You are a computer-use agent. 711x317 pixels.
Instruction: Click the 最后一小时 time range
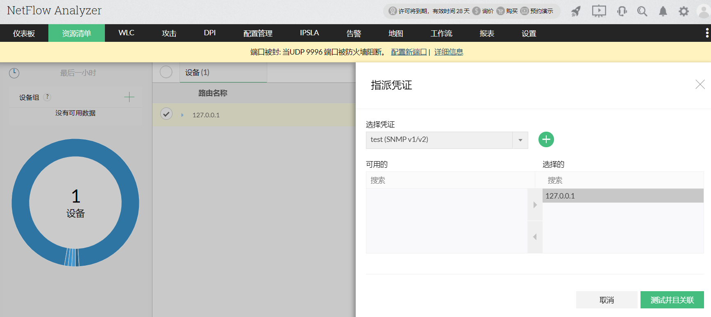78,73
